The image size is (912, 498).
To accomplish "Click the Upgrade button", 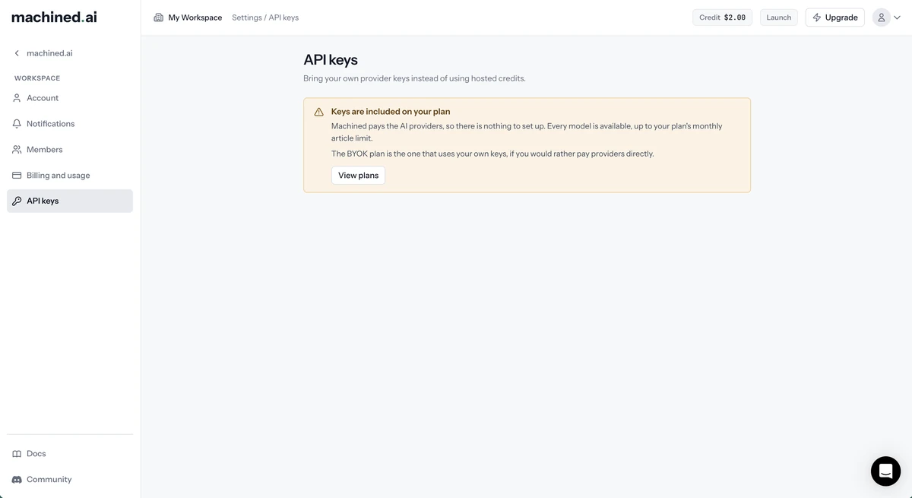I will coord(834,17).
